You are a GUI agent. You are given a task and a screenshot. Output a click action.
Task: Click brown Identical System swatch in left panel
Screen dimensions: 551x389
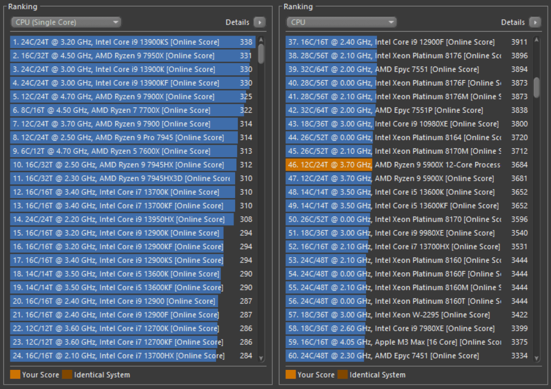pos(67,375)
